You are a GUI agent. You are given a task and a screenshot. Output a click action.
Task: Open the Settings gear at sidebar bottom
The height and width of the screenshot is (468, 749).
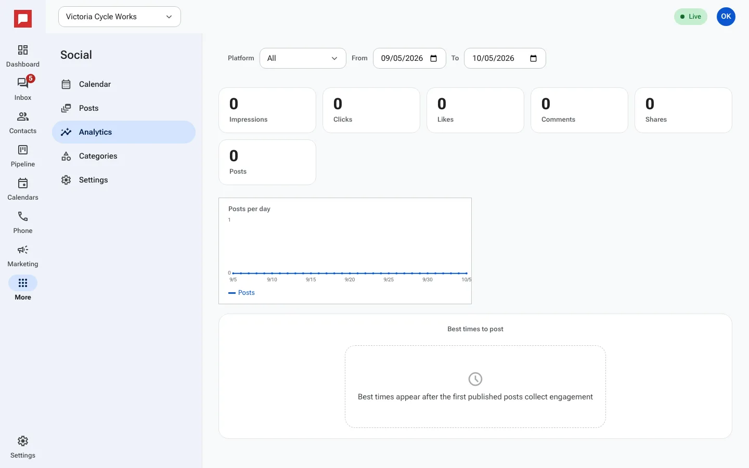tap(23, 441)
